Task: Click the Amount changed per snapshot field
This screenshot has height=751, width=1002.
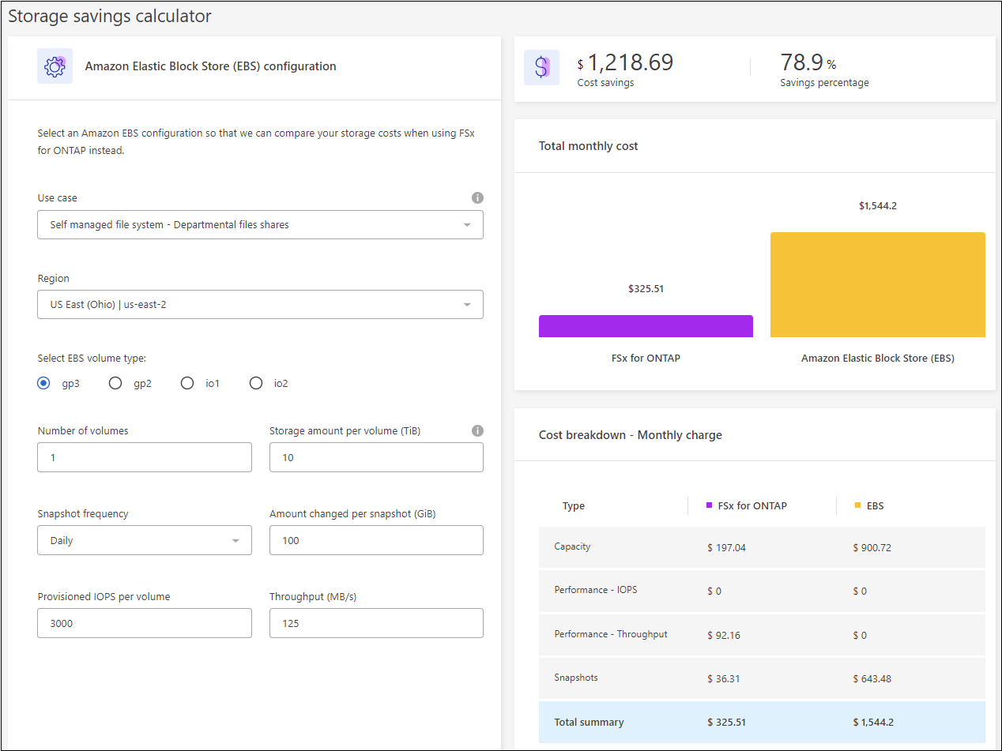Action: (x=376, y=541)
